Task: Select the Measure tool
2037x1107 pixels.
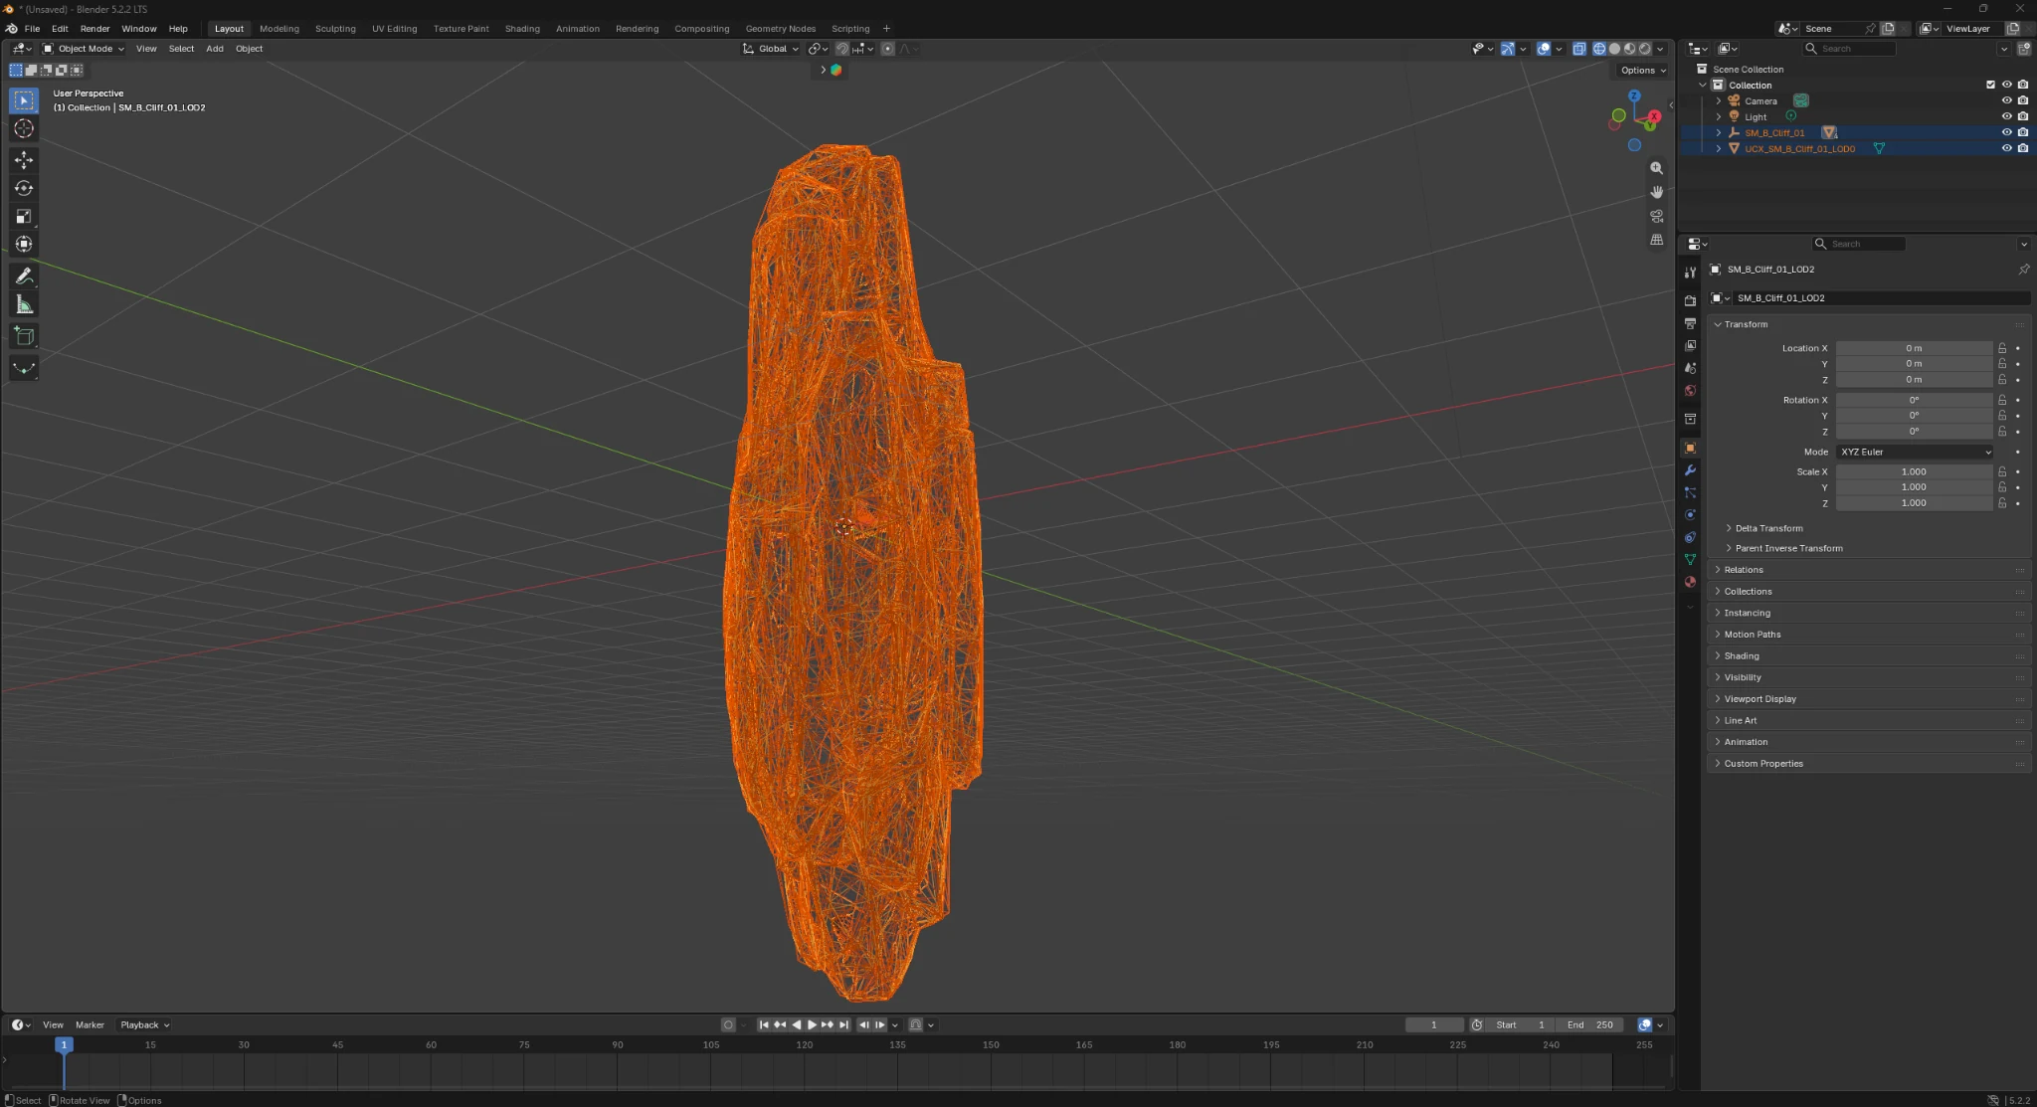Action: (24, 304)
